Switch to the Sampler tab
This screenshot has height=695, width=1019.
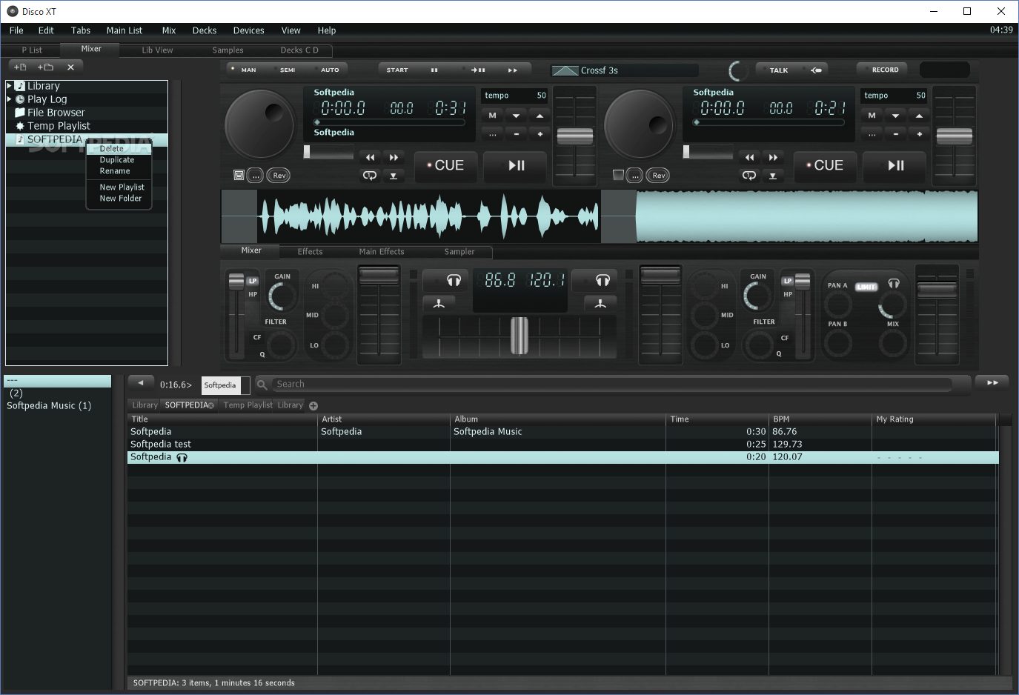pyautogui.click(x=459, y=252)
